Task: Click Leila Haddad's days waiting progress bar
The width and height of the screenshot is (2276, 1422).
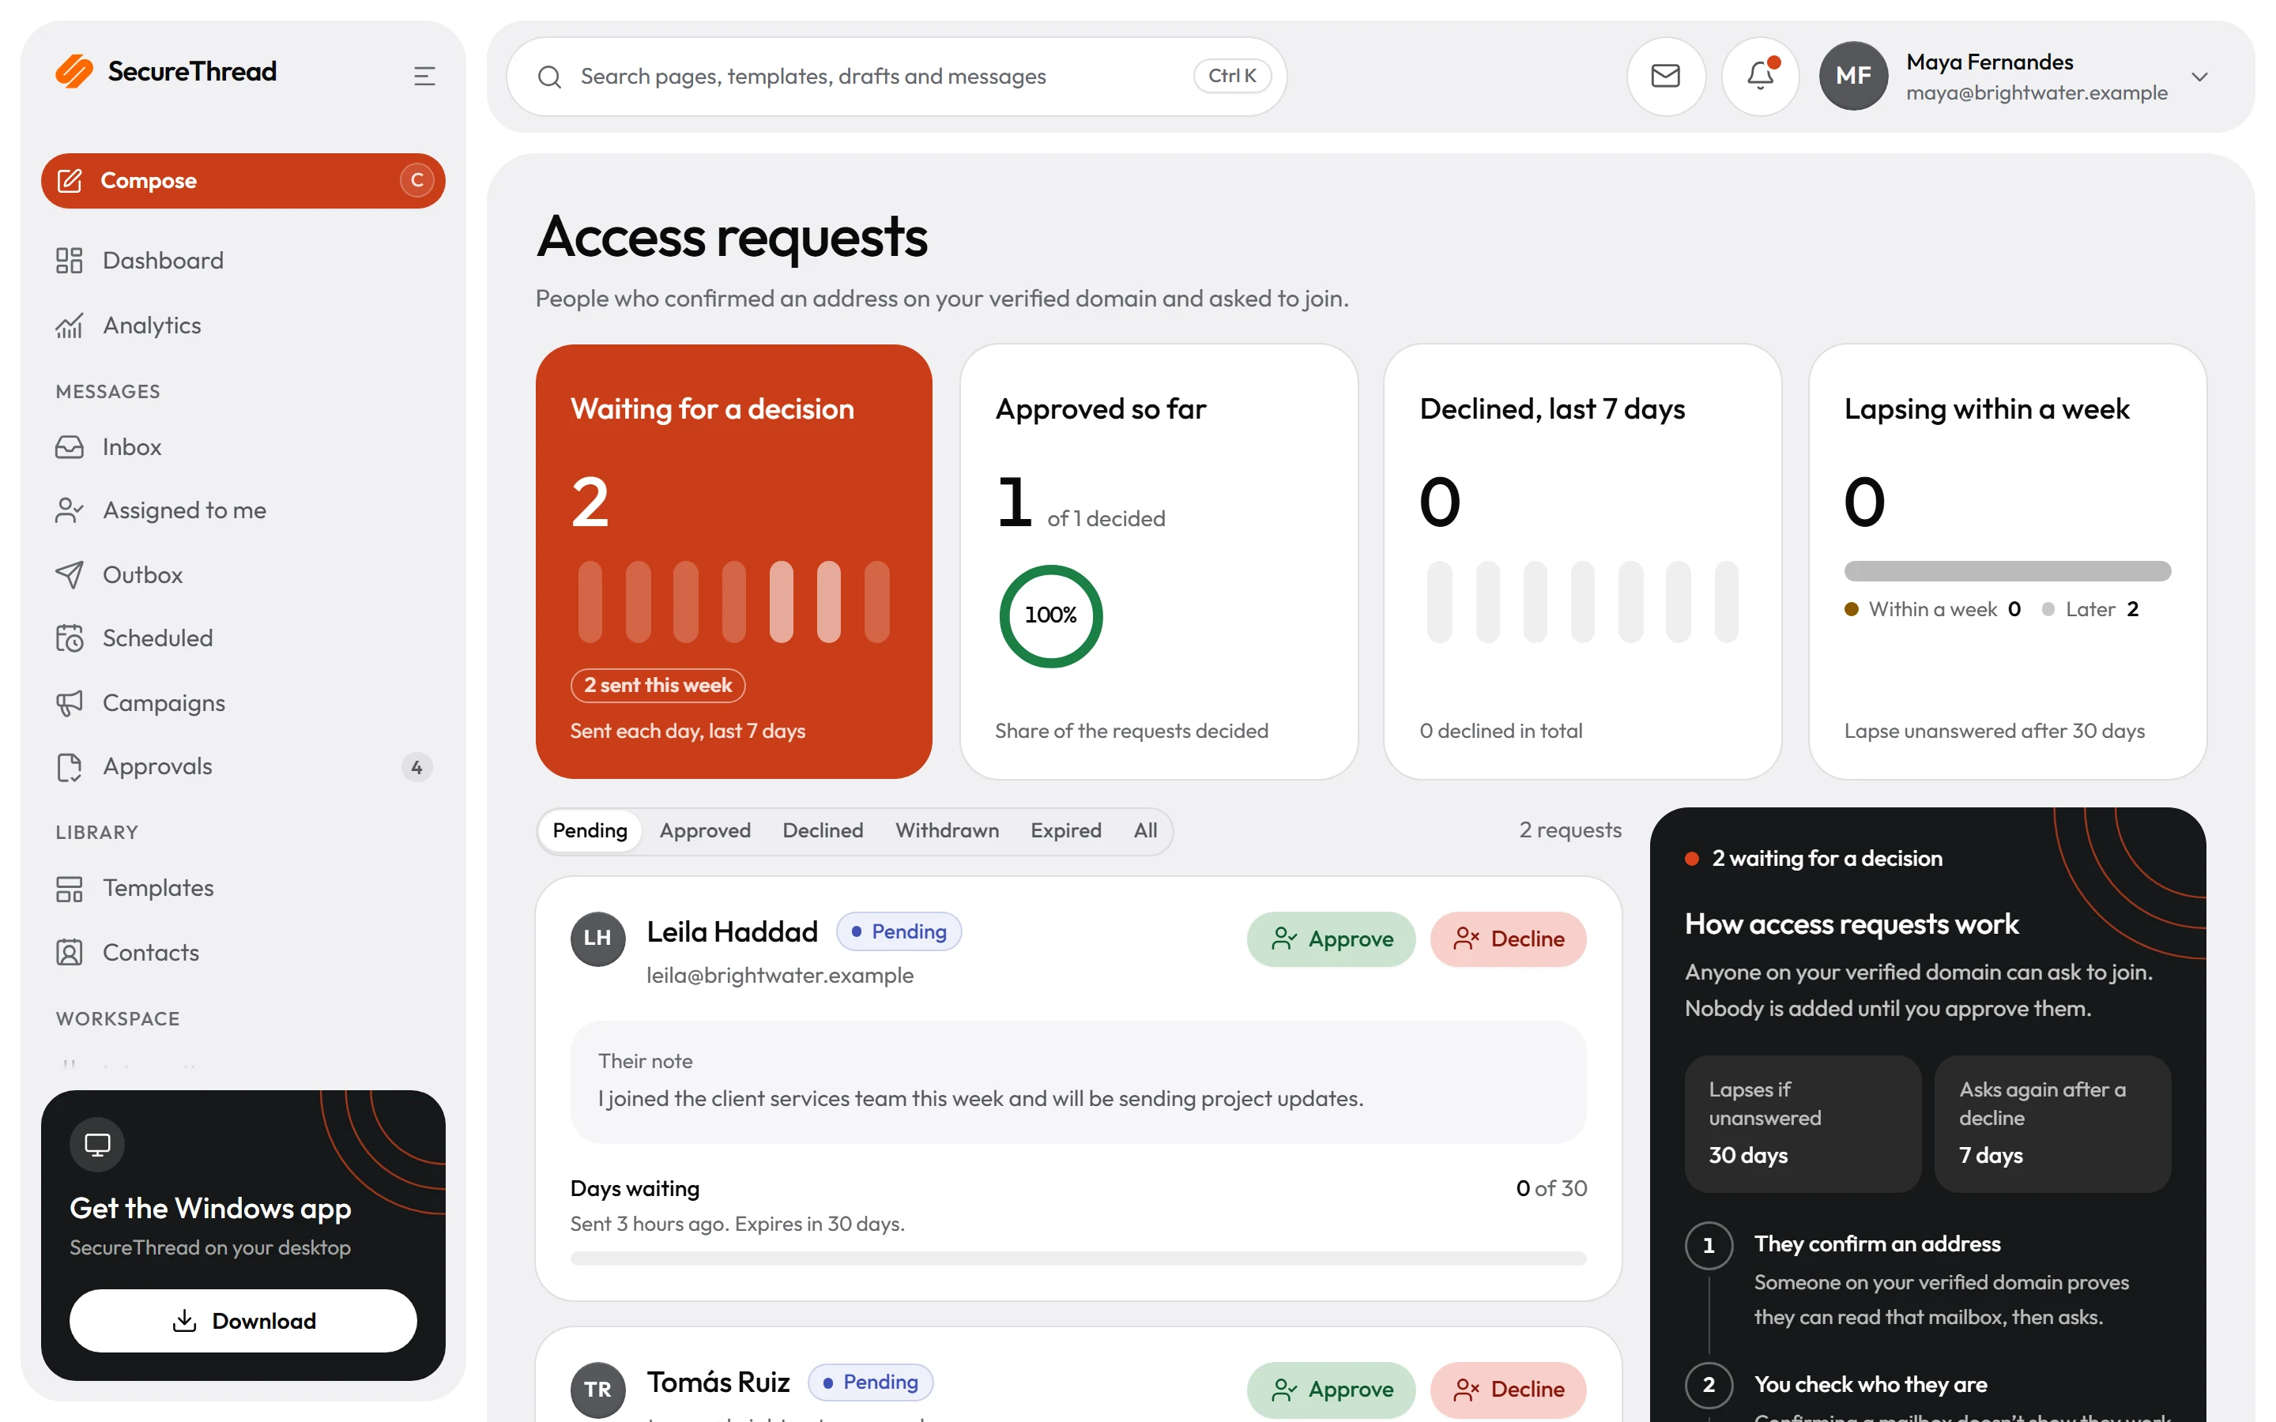Action: pos(1078,1258)
